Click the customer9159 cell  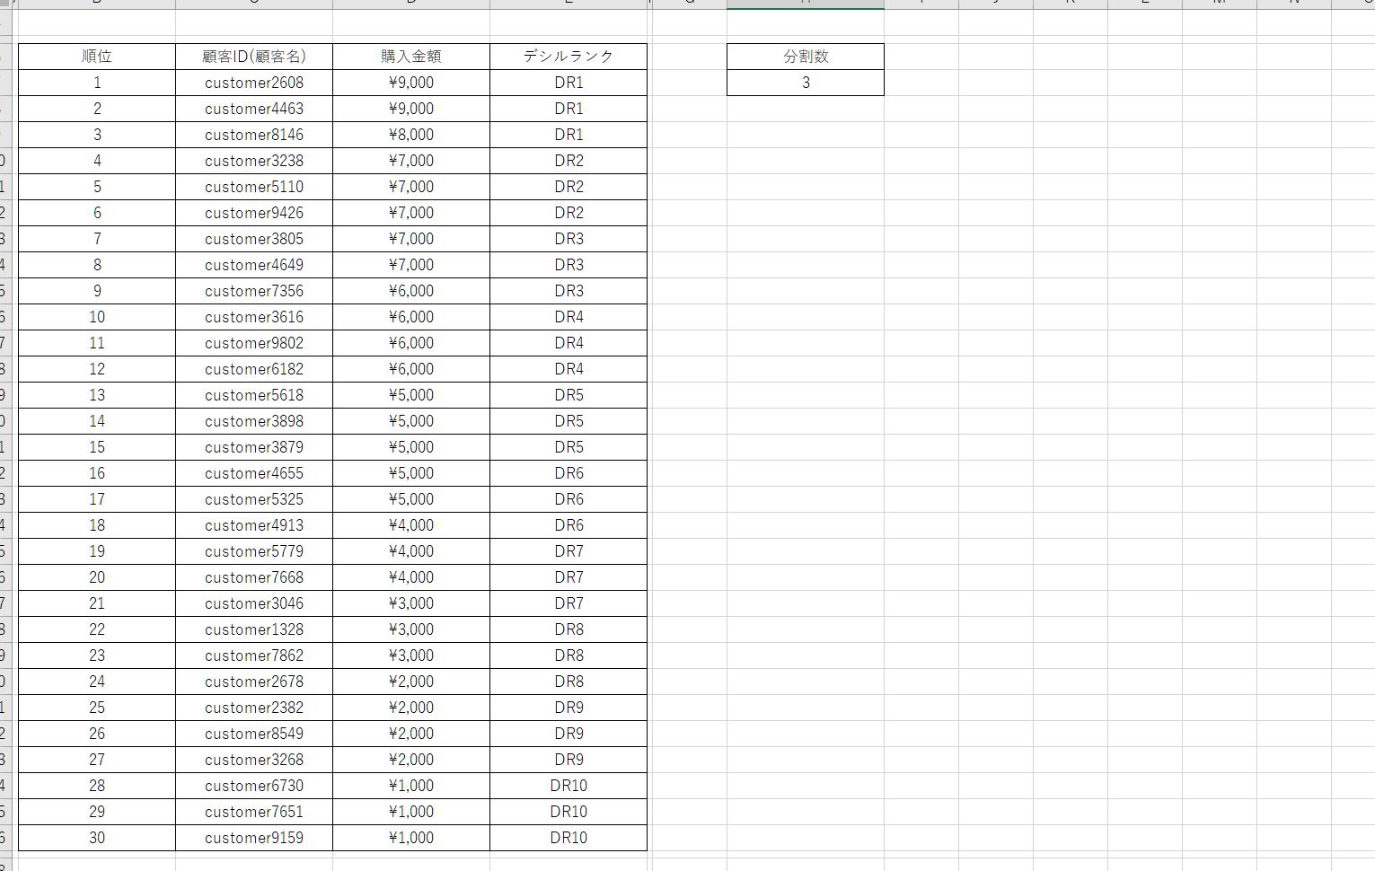[x=254, y=838]
